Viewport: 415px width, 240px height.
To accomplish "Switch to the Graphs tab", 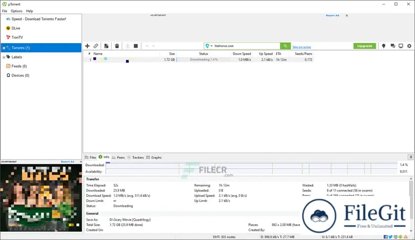I will tap(154, 157).
